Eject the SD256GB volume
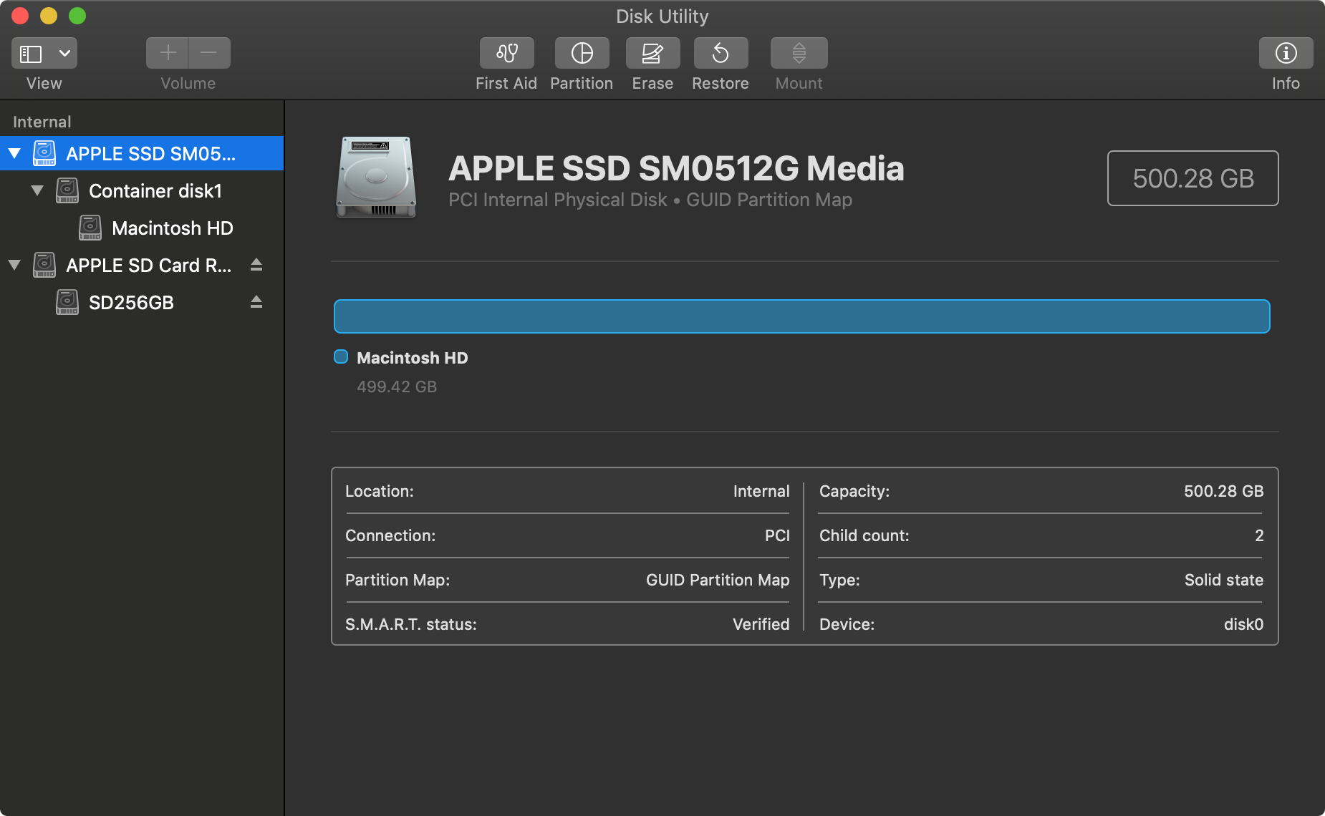 point(256,302)
